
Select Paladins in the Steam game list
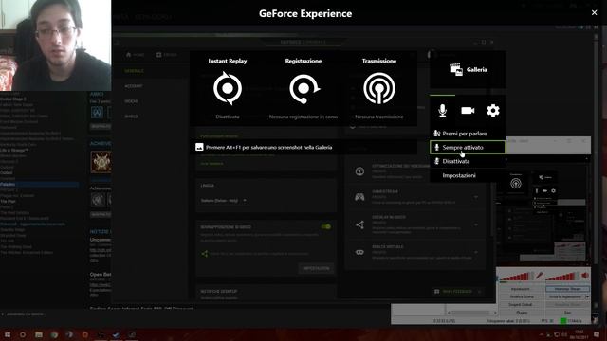click(x=39, y=185)
